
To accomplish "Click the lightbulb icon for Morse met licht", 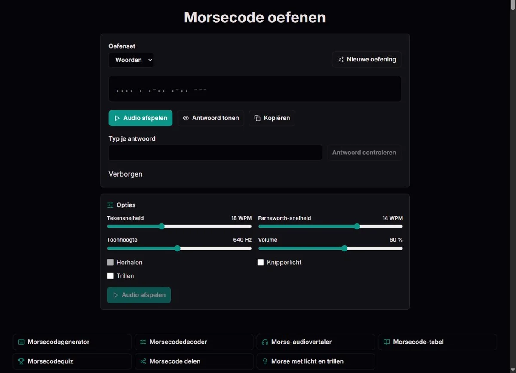I will 265,361.
